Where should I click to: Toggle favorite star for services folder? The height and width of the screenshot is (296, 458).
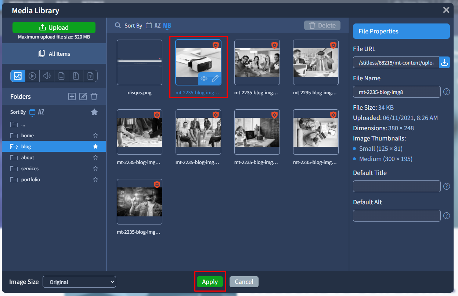point(95,168)
